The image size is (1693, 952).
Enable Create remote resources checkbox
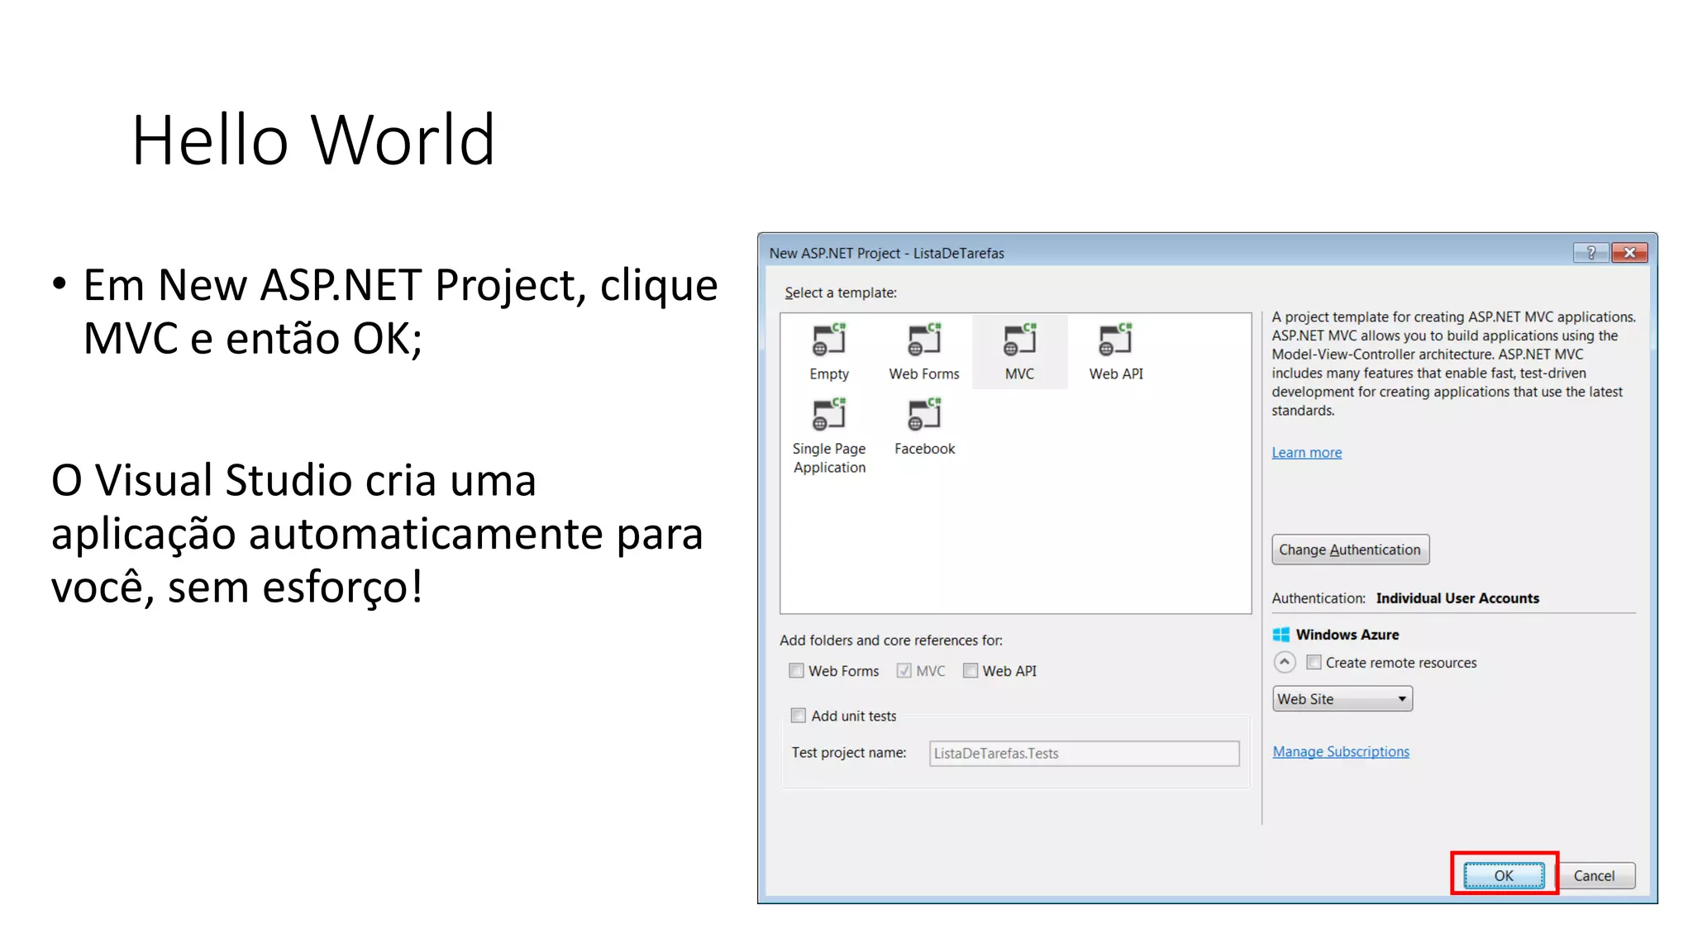click(x=1314, y=662)
